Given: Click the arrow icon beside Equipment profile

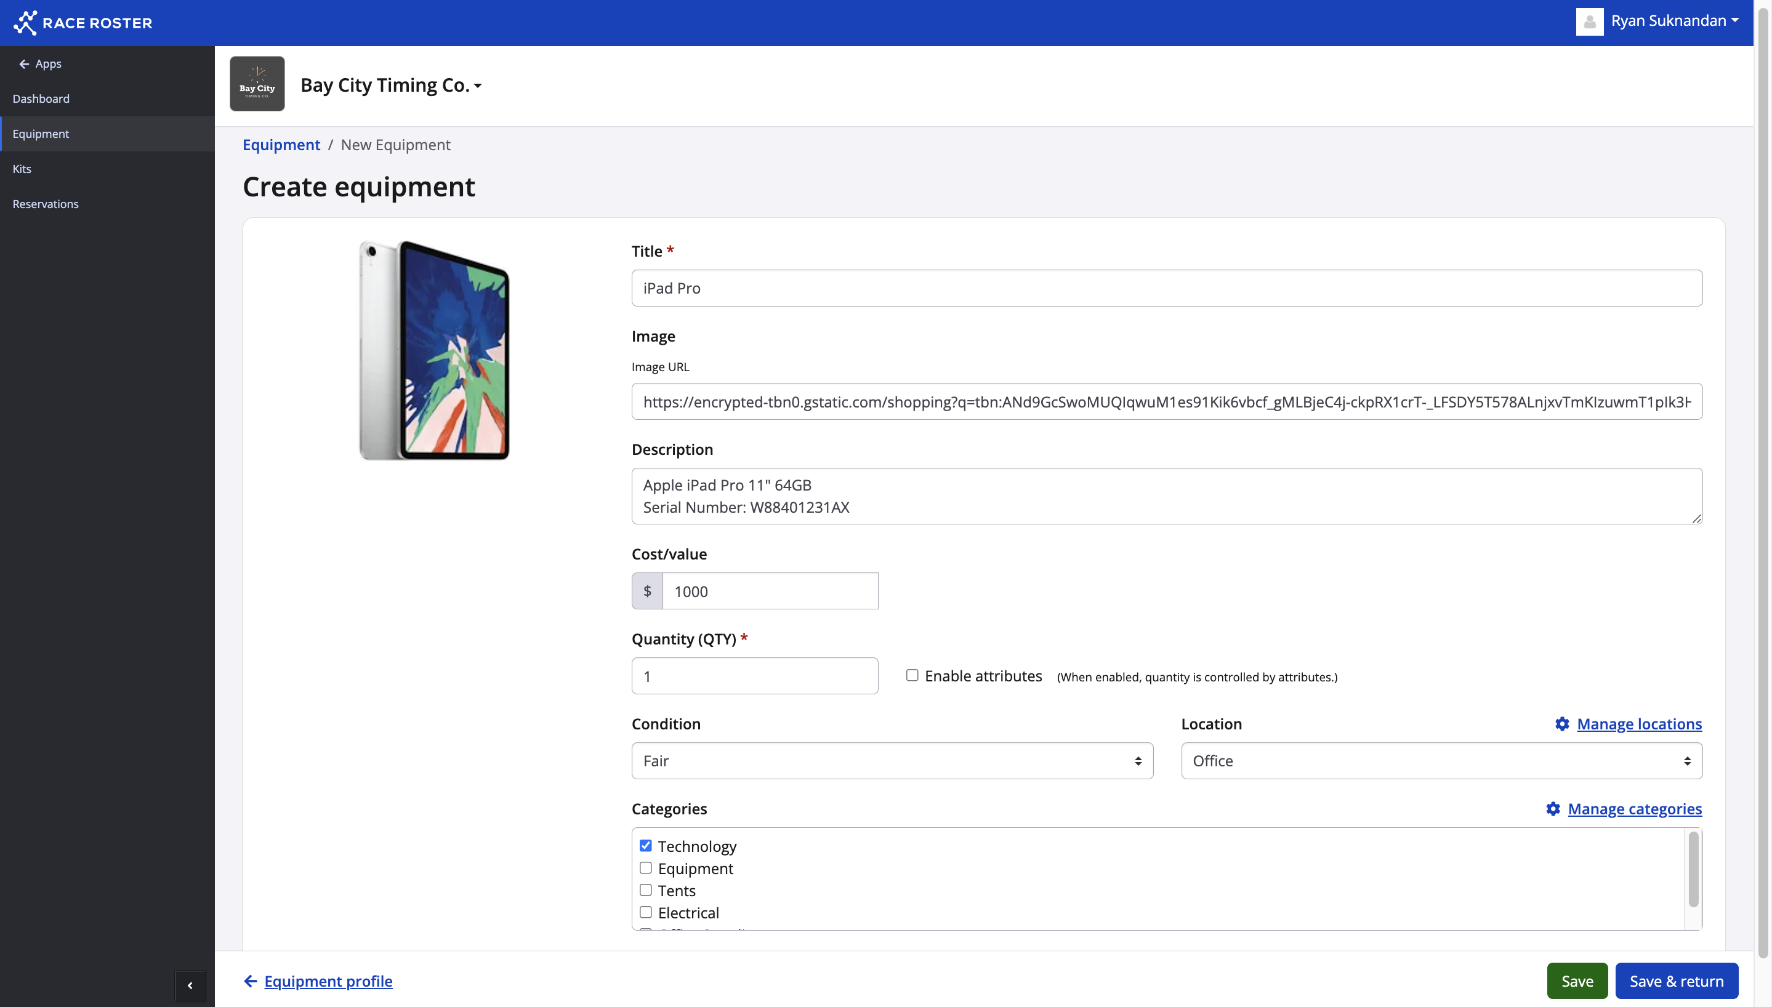Looking at the screenshot, I should (x=251, y=981).
